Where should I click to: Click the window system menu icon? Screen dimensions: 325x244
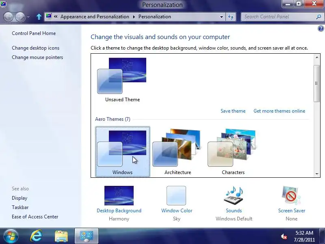click(3, 4)
